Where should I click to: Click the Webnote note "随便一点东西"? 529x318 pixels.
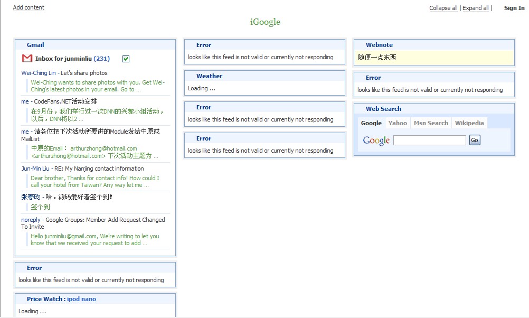click(x=377, y=58)
